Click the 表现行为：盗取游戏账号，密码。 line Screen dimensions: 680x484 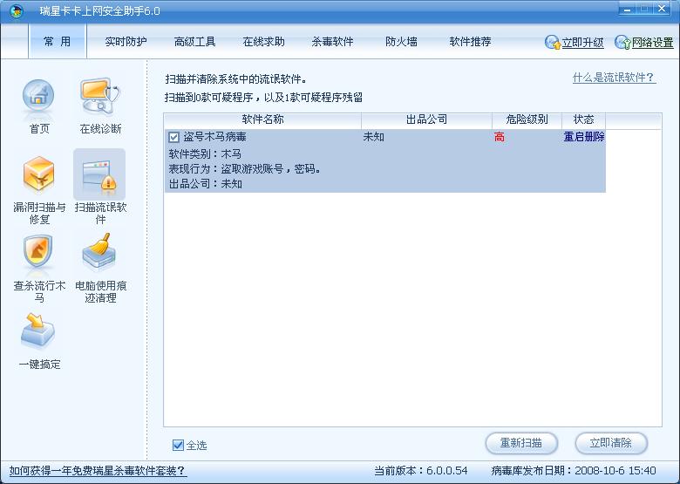[245, 168]
